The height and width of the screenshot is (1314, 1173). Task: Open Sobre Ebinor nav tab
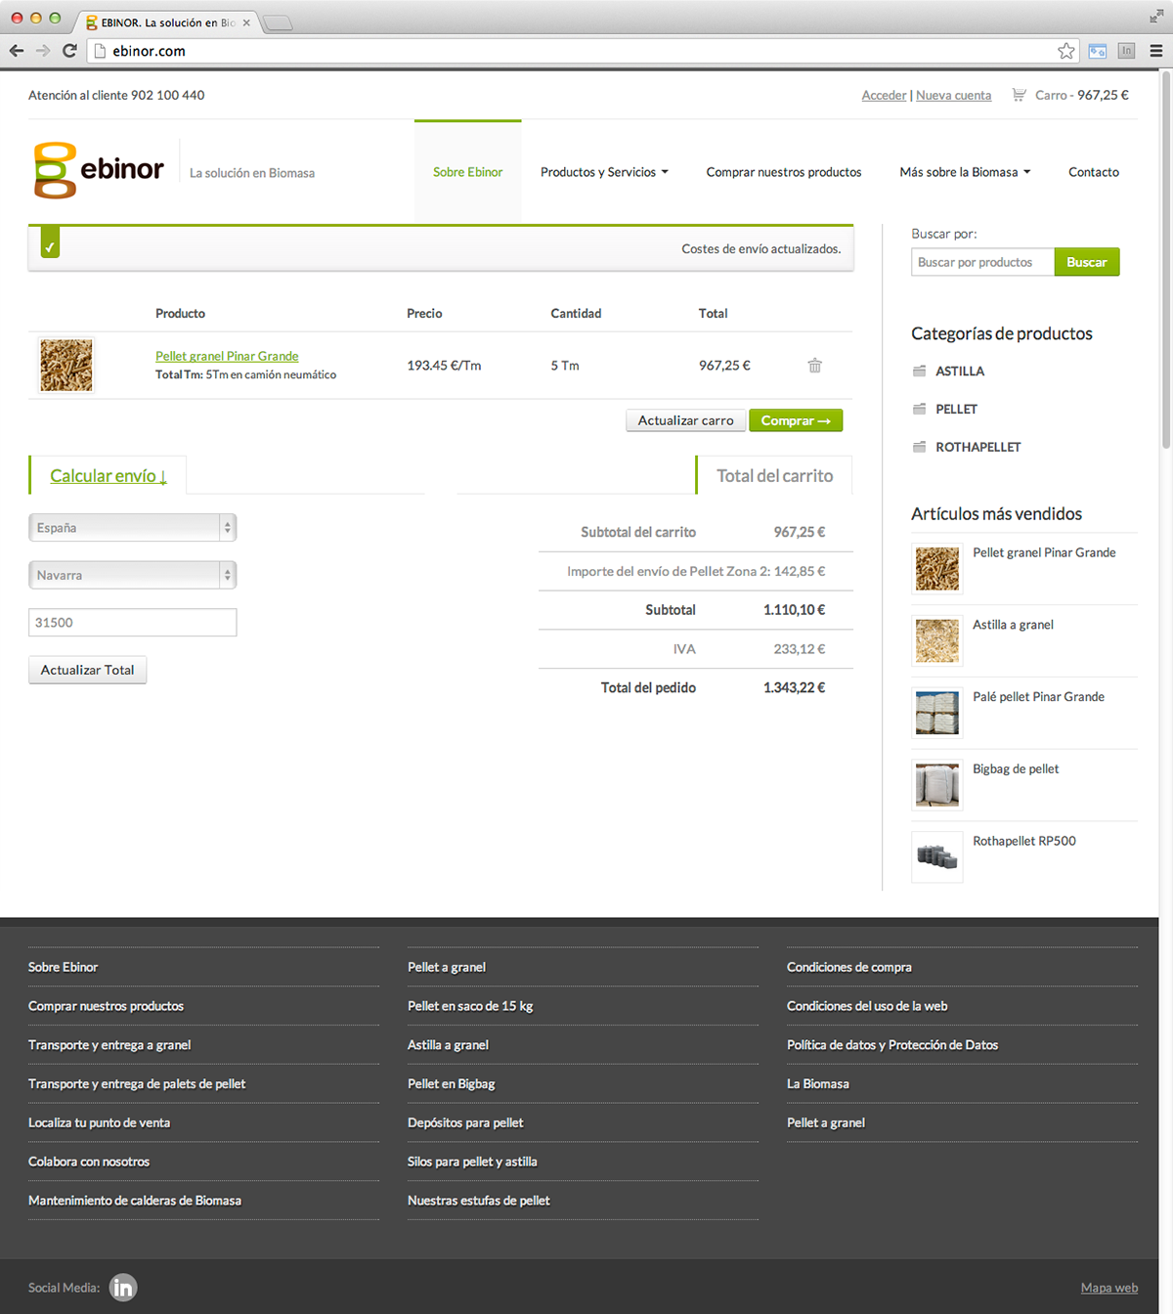point(468,172)
